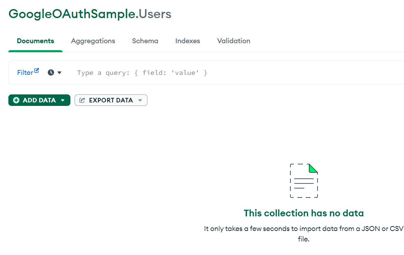Expand the EXPORT DATA dropdown arrow
This screenshot has width=404, height=255.
point(140,100)
